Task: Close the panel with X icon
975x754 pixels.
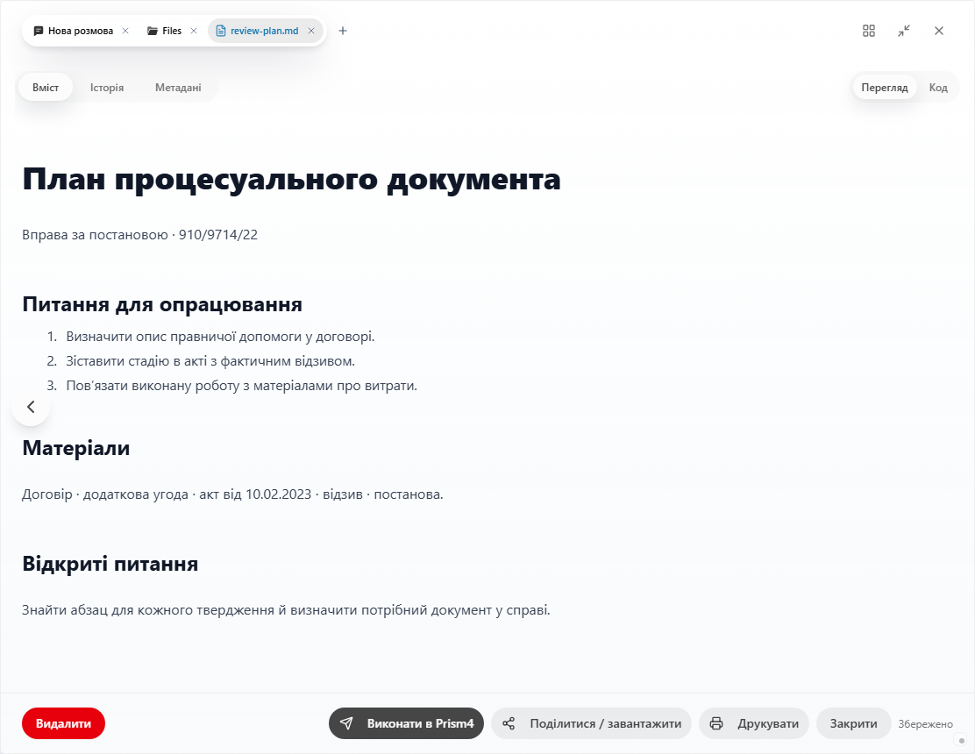Action: [x=939, y=31]
